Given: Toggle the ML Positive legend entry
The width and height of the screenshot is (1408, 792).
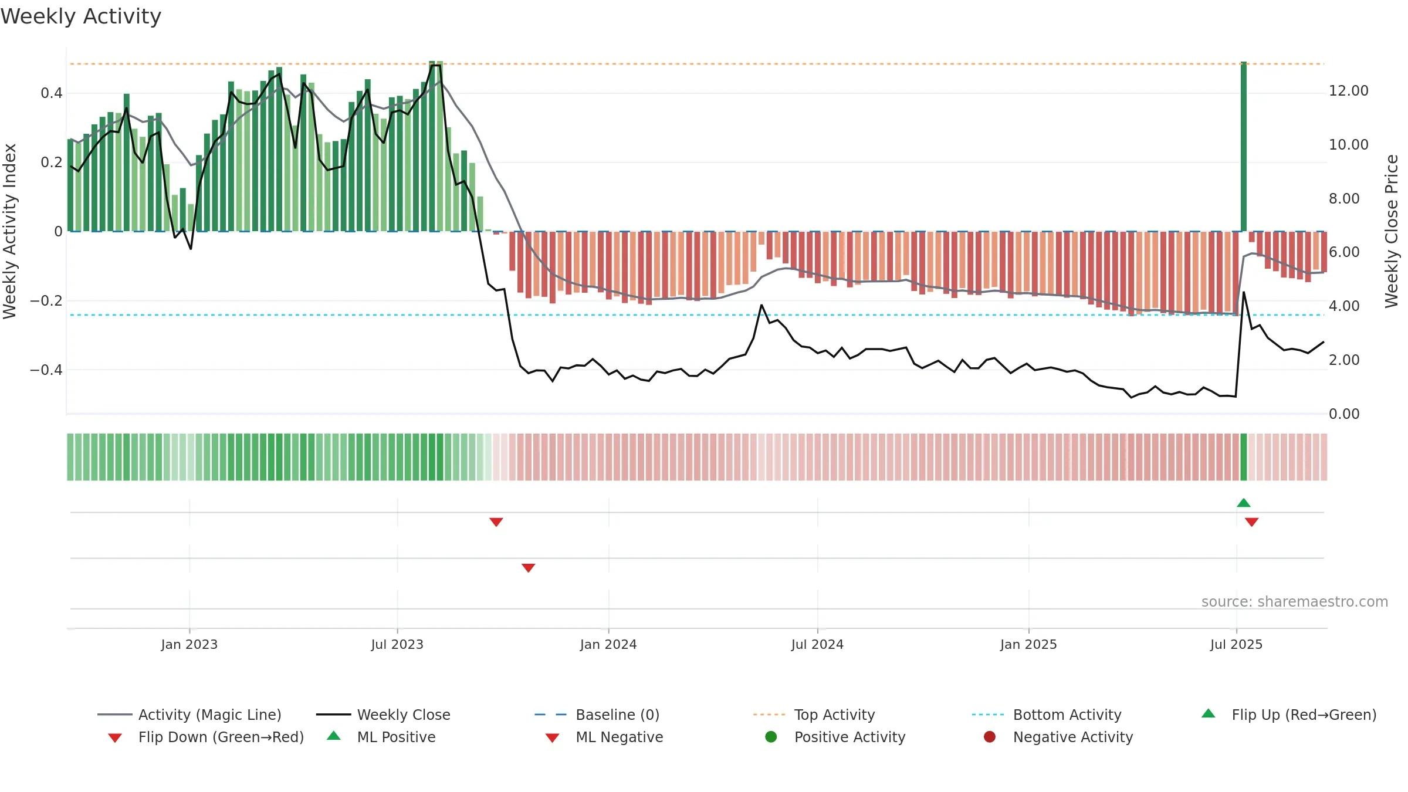Looking at the screenshot, I should pos(381,737).
